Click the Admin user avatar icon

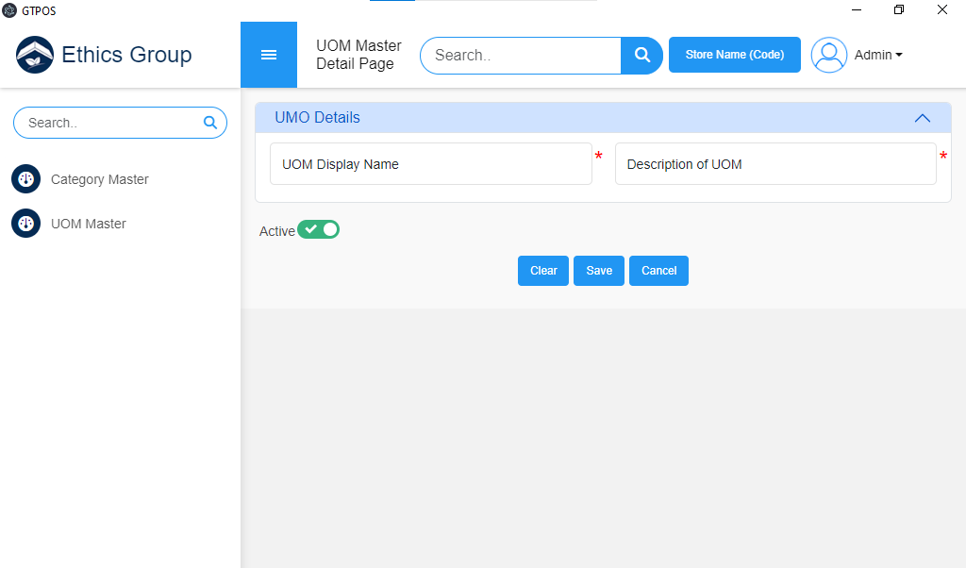pos(829,55)
